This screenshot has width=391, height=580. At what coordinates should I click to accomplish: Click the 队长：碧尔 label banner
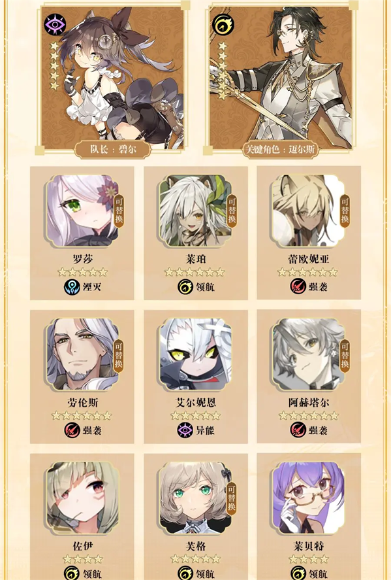pos(113,150)
